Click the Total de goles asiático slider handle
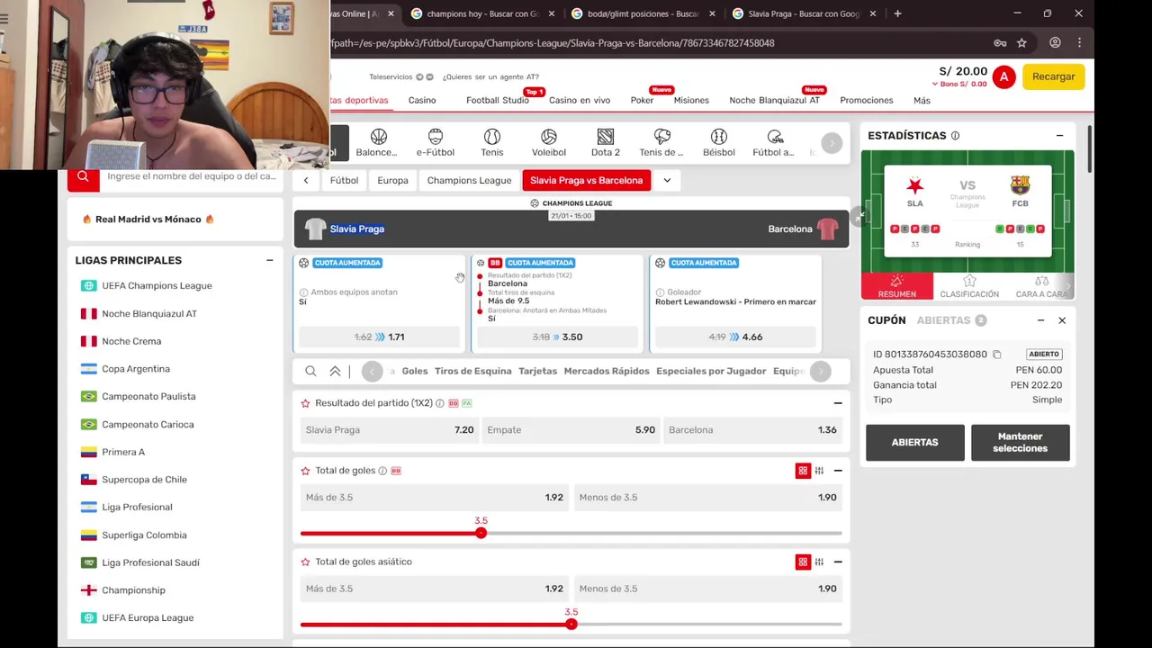This screenshot has height=648, width=1152. coord(571,624)
